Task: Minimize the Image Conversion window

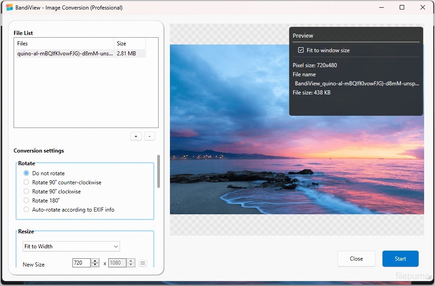Action: [x=381, y=8]
